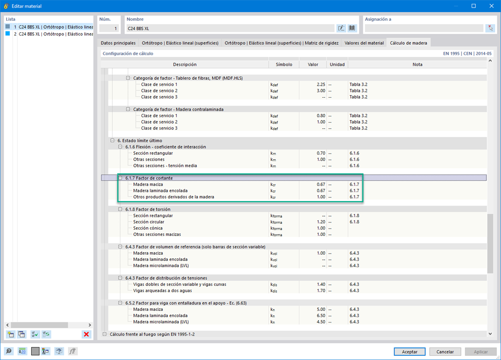Click the Valor column header
Viewport: 501px width, 360px height.
[x=313, y=64]
